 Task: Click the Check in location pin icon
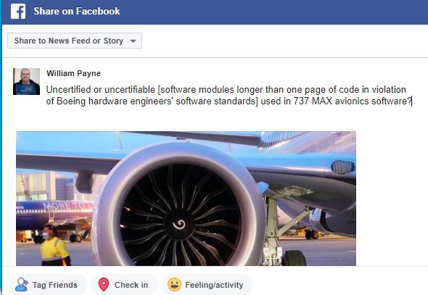[x=104, y=285]
